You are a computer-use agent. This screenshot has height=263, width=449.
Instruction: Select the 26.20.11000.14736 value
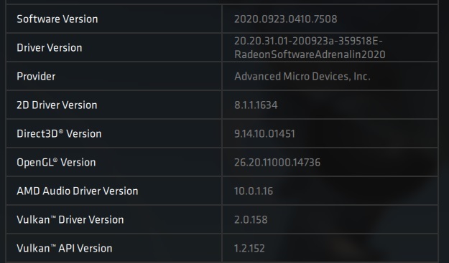[x=277, y=162]
